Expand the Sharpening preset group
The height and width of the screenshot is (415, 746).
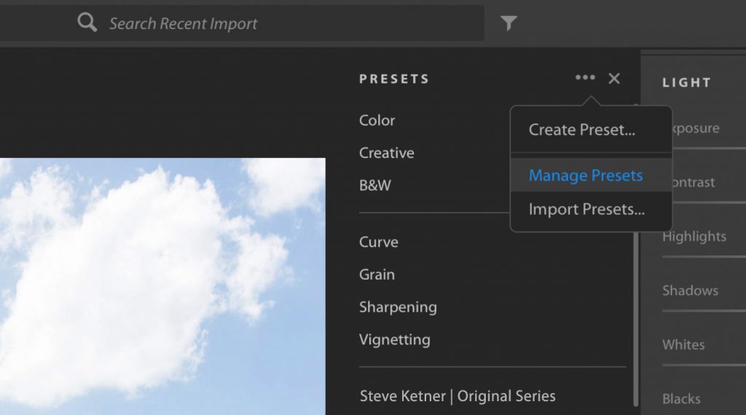click(398, 307)
